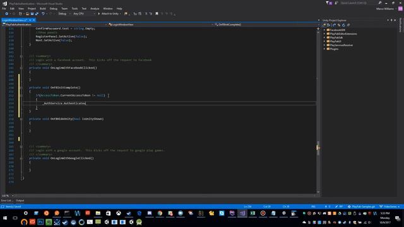Click the Undo toolbar icon

(43, 14)
